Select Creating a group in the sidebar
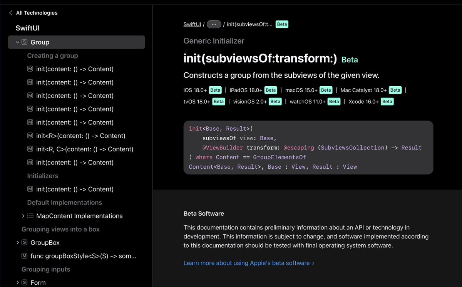Image resolution: width=462 pixels, height=287 pixels. (52, 55)
